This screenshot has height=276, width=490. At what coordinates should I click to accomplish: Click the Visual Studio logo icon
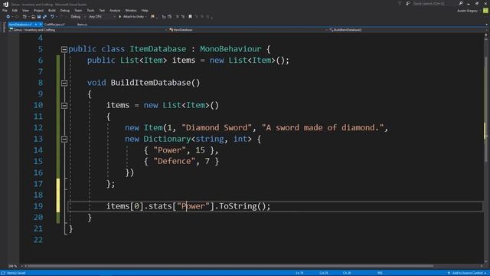[5, 4]
